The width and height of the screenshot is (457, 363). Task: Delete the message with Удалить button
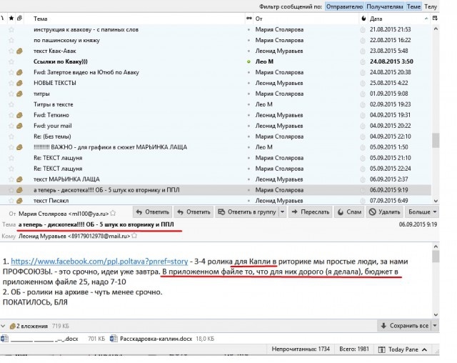pyautogui.click(x=385, y=212)
